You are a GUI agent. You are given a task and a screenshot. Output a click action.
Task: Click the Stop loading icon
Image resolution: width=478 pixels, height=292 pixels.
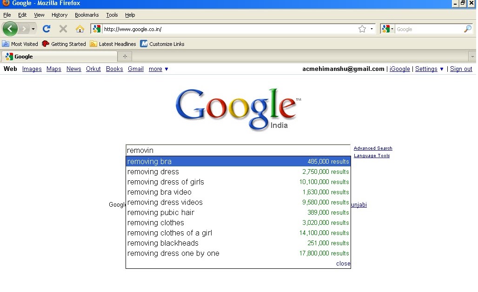[63, 29]
